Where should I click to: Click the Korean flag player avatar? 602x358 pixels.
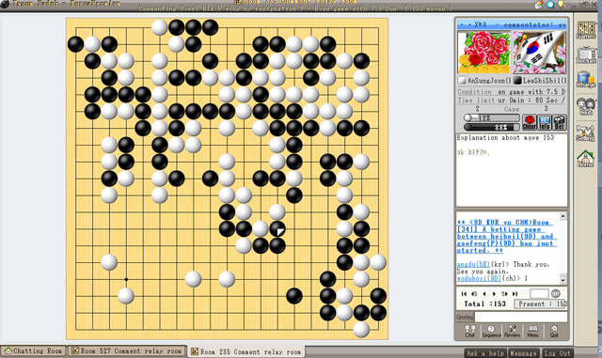coord(539,53)
